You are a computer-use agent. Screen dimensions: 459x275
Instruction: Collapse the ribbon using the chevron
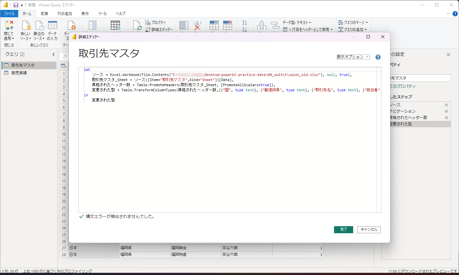(448, 14)
